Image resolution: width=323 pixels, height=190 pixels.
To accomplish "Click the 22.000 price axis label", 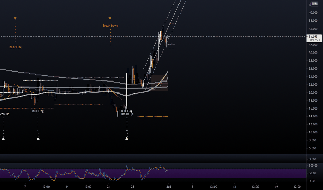I will pyautogui.click(x=313, y=85).
